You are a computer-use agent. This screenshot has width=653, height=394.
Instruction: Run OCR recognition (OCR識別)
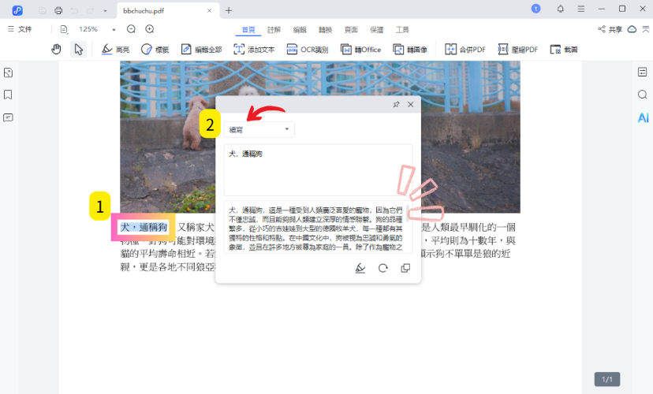[x=308, y=50]
